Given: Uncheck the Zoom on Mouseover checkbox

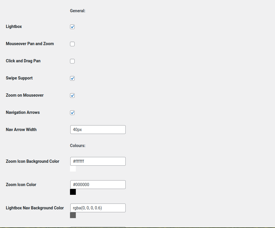Looking at the screenshot, I should 72,96.
